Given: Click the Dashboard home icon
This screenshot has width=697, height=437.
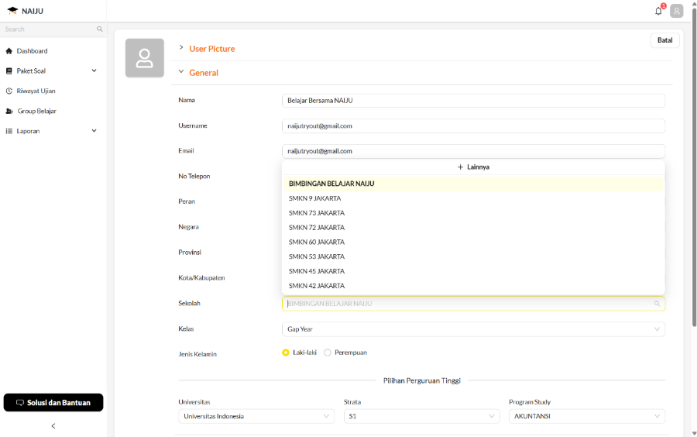Looking at the screenshot, I should coord(9,51).
